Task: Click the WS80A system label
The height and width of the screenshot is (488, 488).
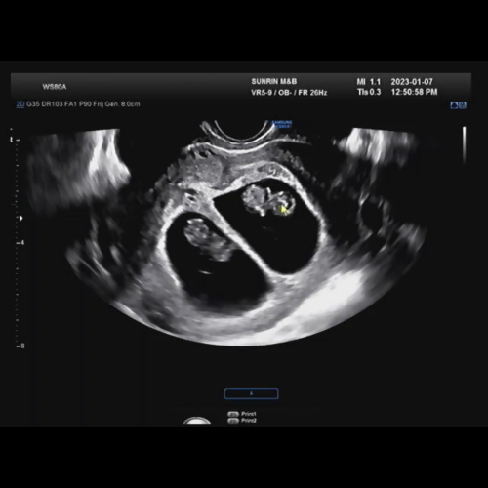Action: pyautogui.click(x=55, y=87)
